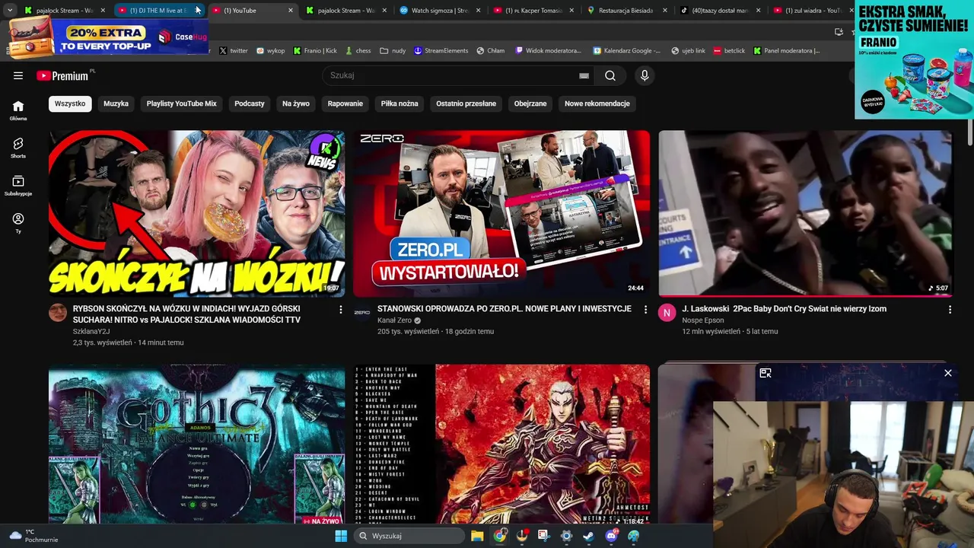Open options menu for RYBSON video

click(341, 310)
